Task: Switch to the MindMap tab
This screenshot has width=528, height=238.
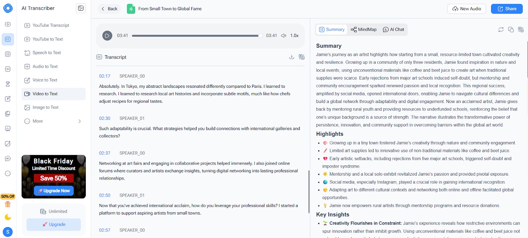Action: 364,29
